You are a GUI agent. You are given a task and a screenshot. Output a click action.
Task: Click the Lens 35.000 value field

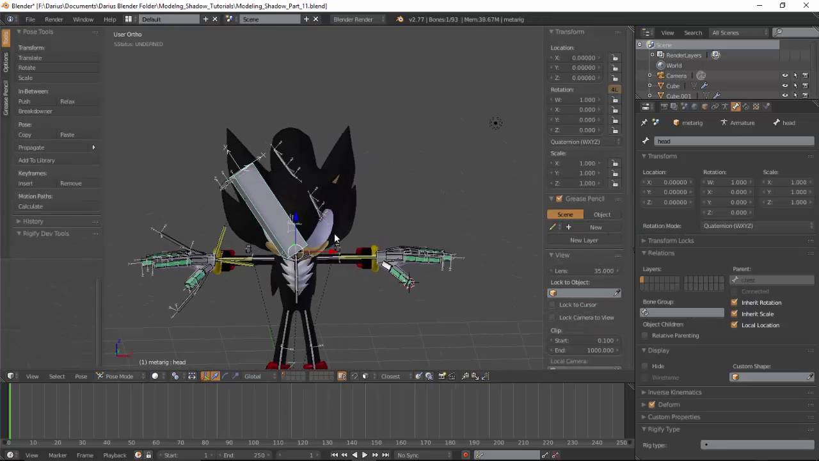click(584, 271)
